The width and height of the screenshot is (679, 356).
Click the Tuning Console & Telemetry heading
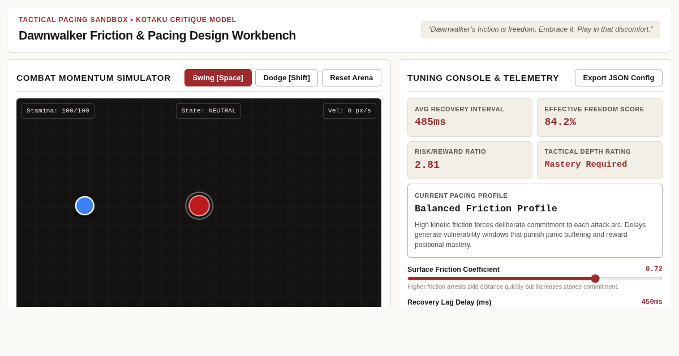coord(483,78)
